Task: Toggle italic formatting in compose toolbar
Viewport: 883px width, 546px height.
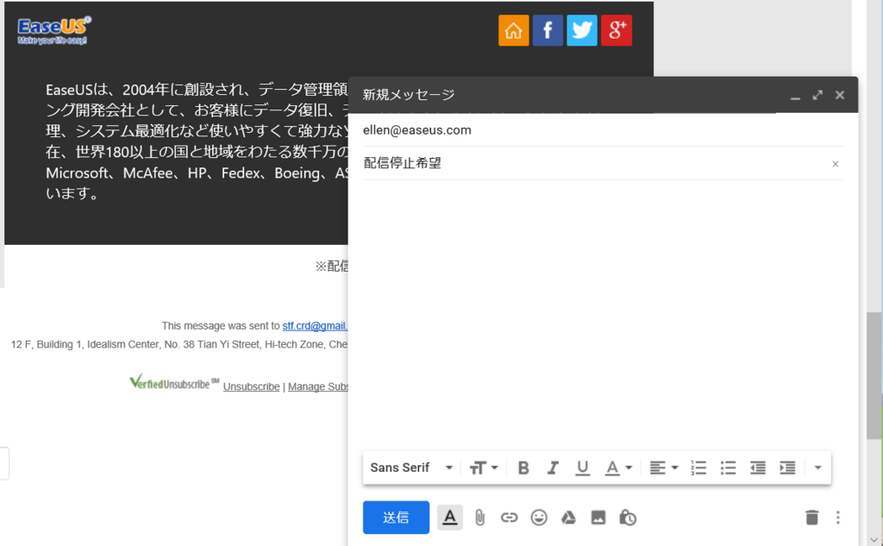Action: tap(553, 468)
